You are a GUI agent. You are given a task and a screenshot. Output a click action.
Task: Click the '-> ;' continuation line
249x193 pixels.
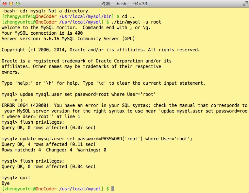click(17, 100)
